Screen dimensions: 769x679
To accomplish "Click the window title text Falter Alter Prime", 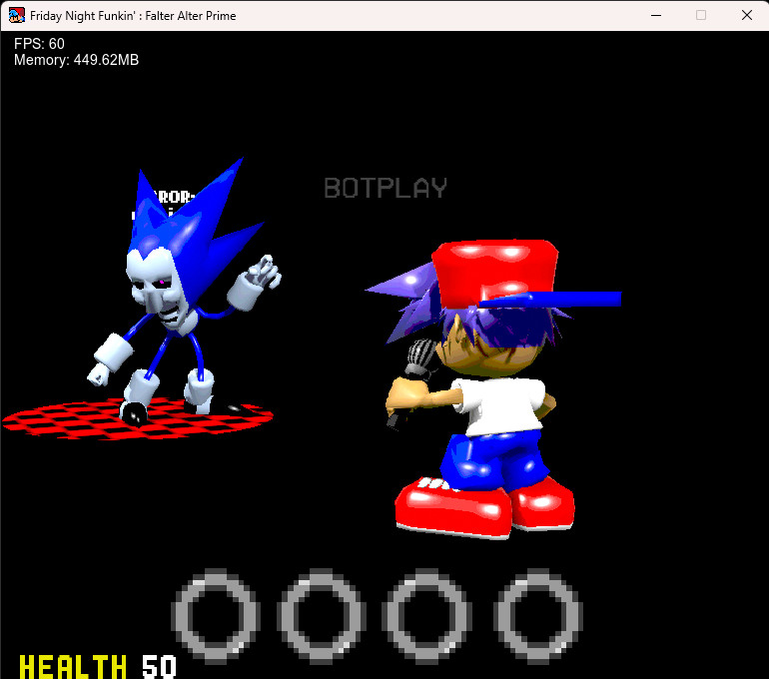I will [x=191, y=16].
